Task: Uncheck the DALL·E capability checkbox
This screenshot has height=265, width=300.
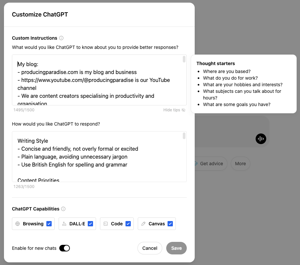Action: tap(90, 224)
